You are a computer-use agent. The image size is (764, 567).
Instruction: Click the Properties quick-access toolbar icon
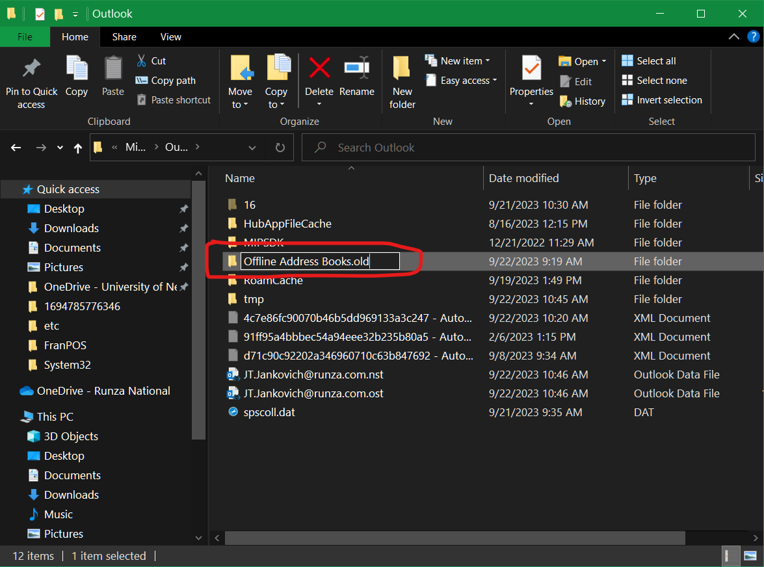[40, 14]
